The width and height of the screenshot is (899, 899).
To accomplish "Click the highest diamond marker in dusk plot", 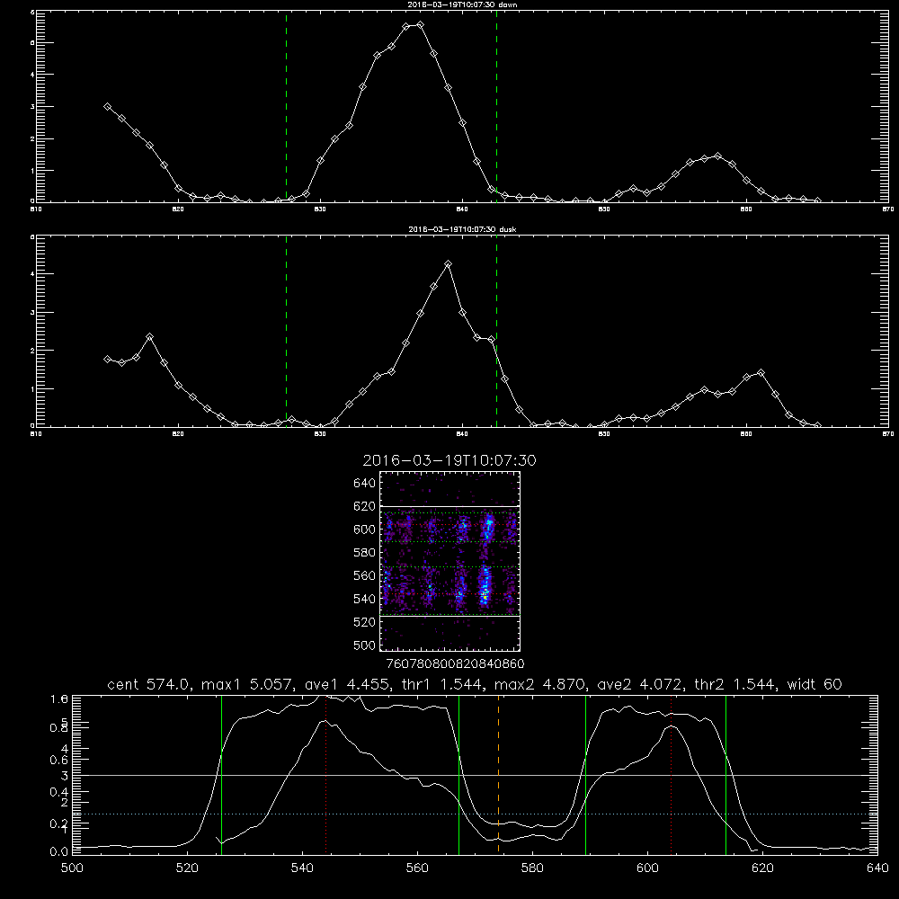I will [449, 263].
